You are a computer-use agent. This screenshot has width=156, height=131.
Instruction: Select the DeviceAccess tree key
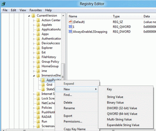point(51,43)
